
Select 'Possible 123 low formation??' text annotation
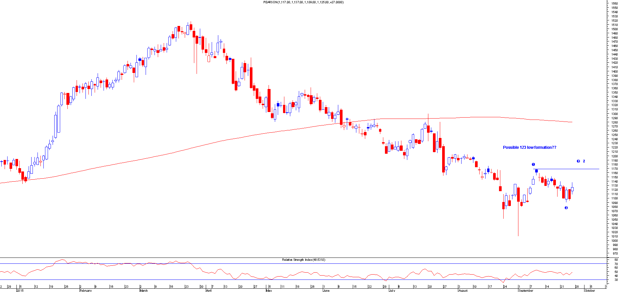pyautogui.click(x=529, y=147)
